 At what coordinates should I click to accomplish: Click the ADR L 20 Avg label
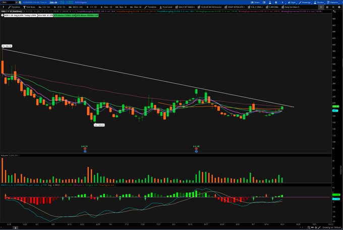click(20, 15)
